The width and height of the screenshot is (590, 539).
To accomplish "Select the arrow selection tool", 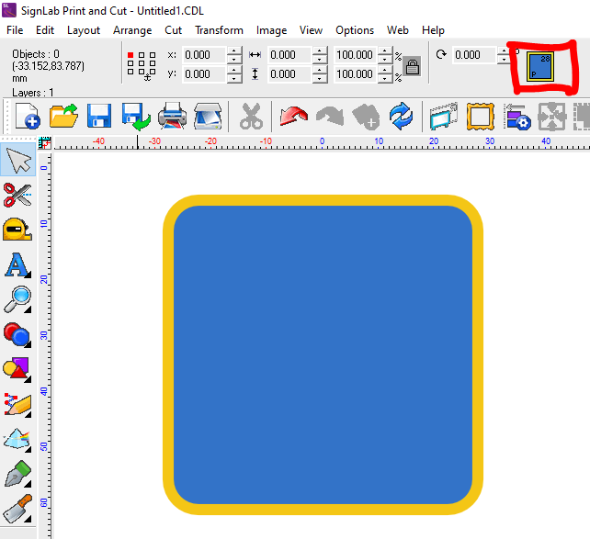I will click(18, 160).
